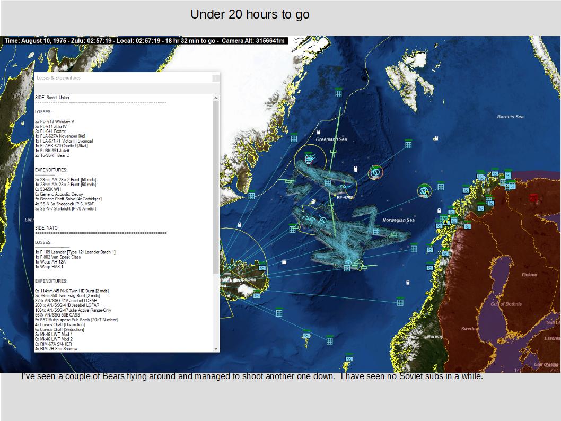This screenshot has width=561, height=421.
Task: Click the Greenland Sea map label
Action: (x=331, y=139)
